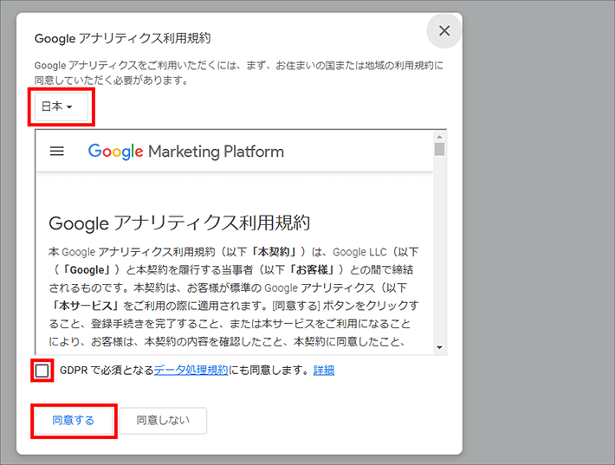Click the terms scrollbar up arrow
615x465 pixels.
pos(439,137)
